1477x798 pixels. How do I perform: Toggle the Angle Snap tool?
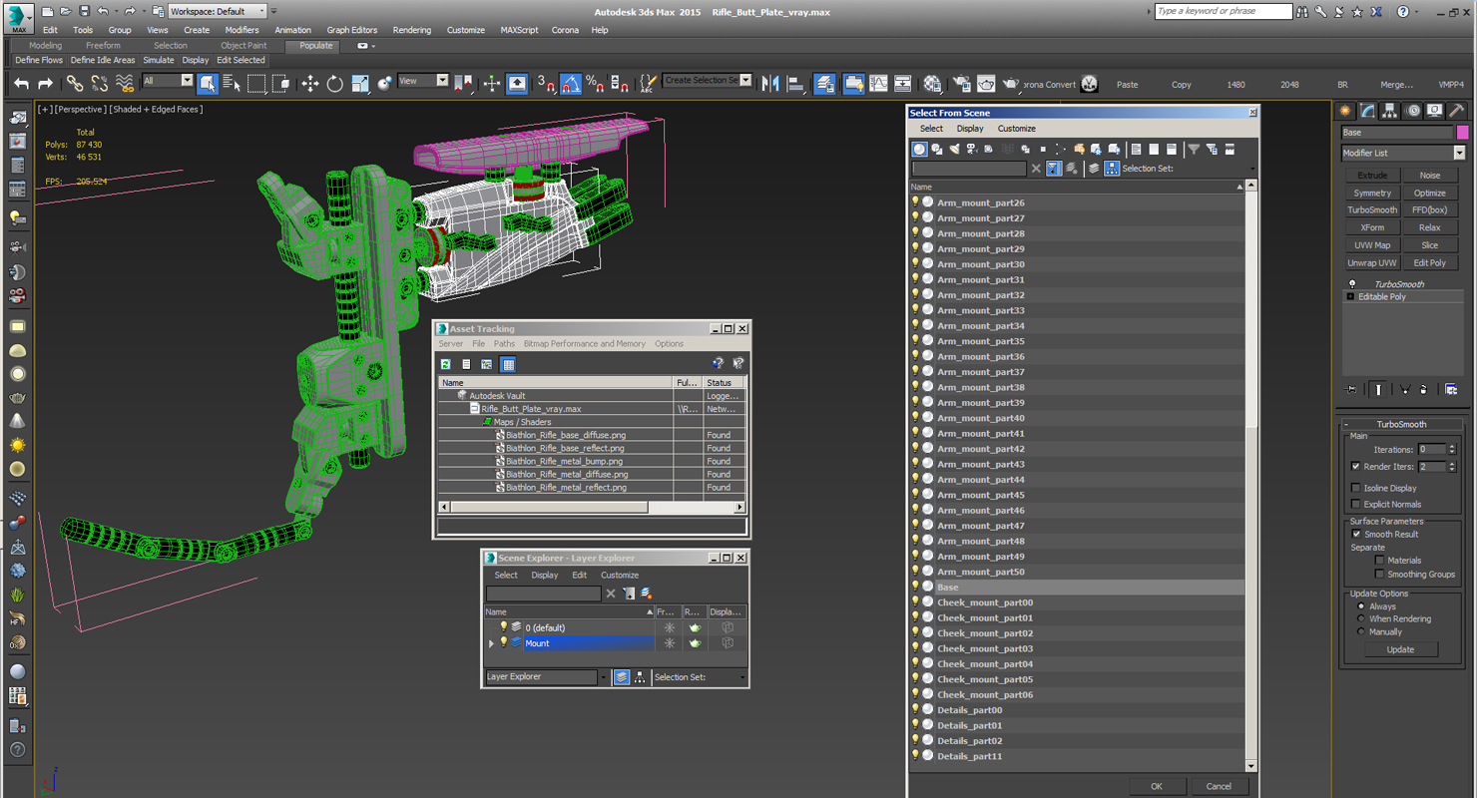(571, 84)
